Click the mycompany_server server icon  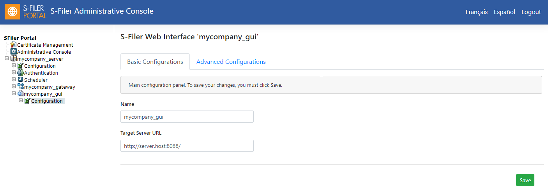[x=14, y=59]
